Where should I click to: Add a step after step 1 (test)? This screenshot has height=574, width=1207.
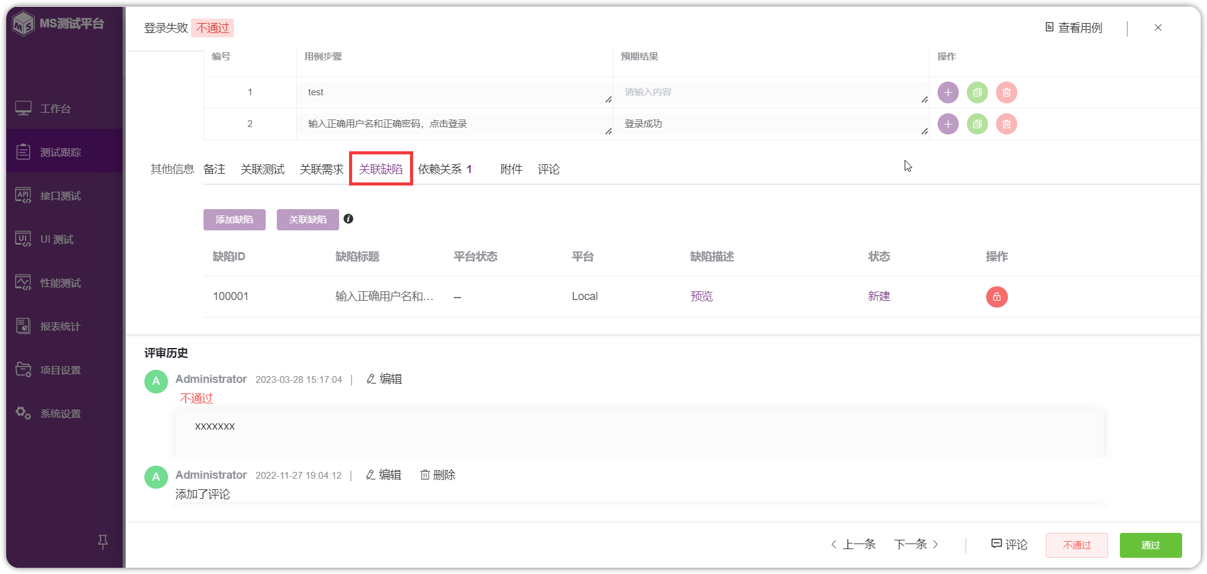pyautogui.click(x=948, y=92)
